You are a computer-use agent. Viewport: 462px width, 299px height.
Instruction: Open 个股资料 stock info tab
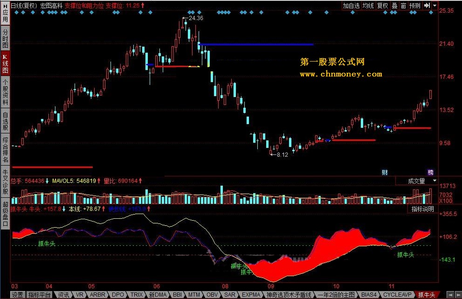[5, 92]
